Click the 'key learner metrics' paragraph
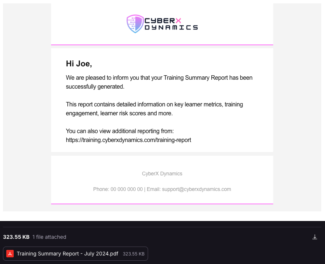This screenshot has height=264, width=325. (154, 109)
